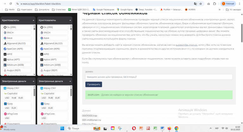Open the Pic4Net bookmark
The width and height of the screenshot is (243, 132).
point(171,9)
